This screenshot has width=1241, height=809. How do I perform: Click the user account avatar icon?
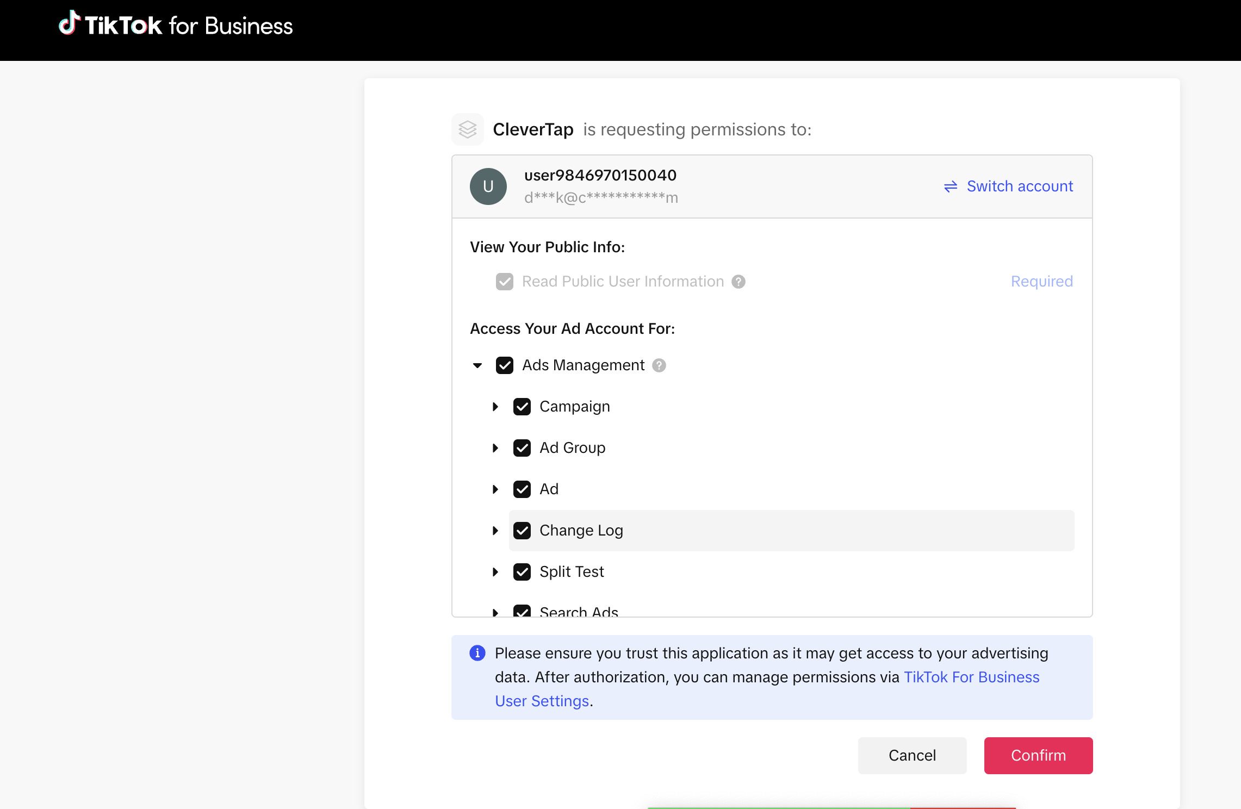click(x=488, y=186)
